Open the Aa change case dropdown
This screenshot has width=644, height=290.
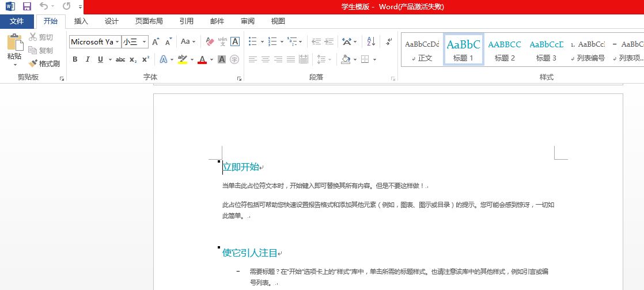pos(188,42)
